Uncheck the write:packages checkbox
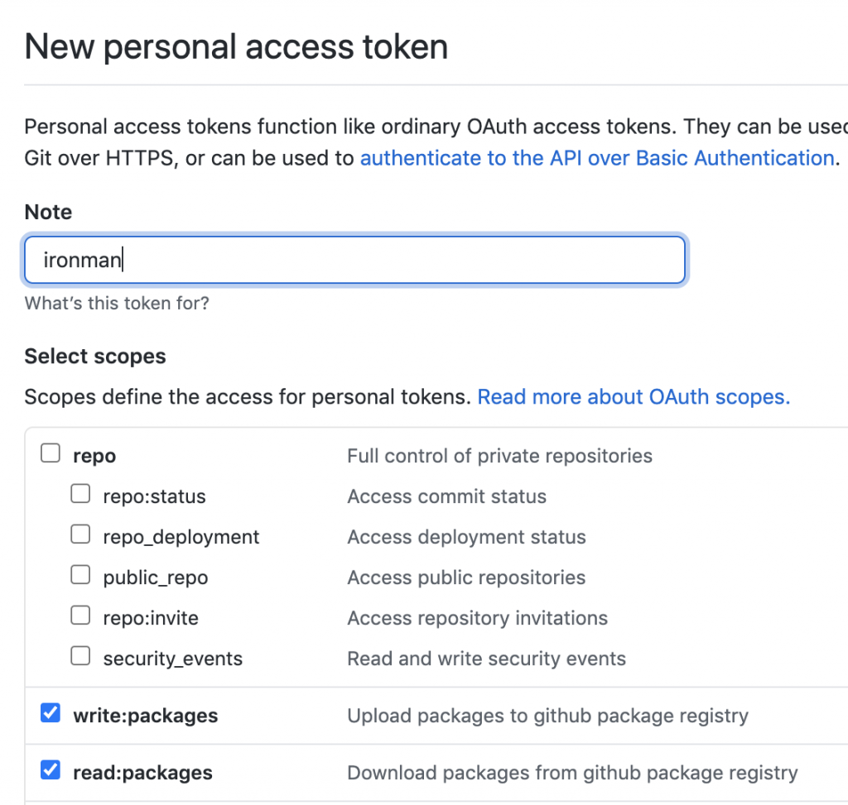The height and width of the screenshot is (805, 848). click(51, 713)
